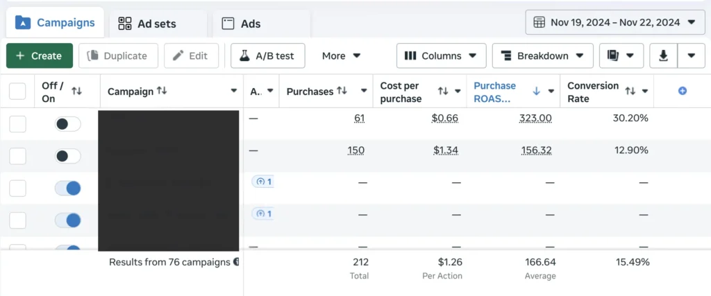Start an A/B test
The height and width of the screenshot is (296, 711).
click(x=267, y=55)
